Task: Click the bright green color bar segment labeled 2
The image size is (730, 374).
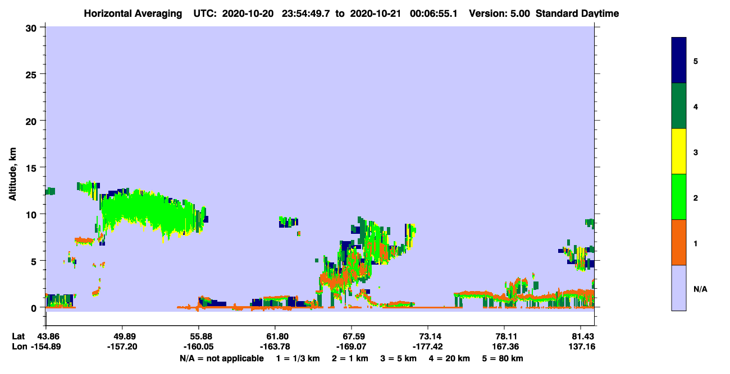Action: [x=679, y=197]
